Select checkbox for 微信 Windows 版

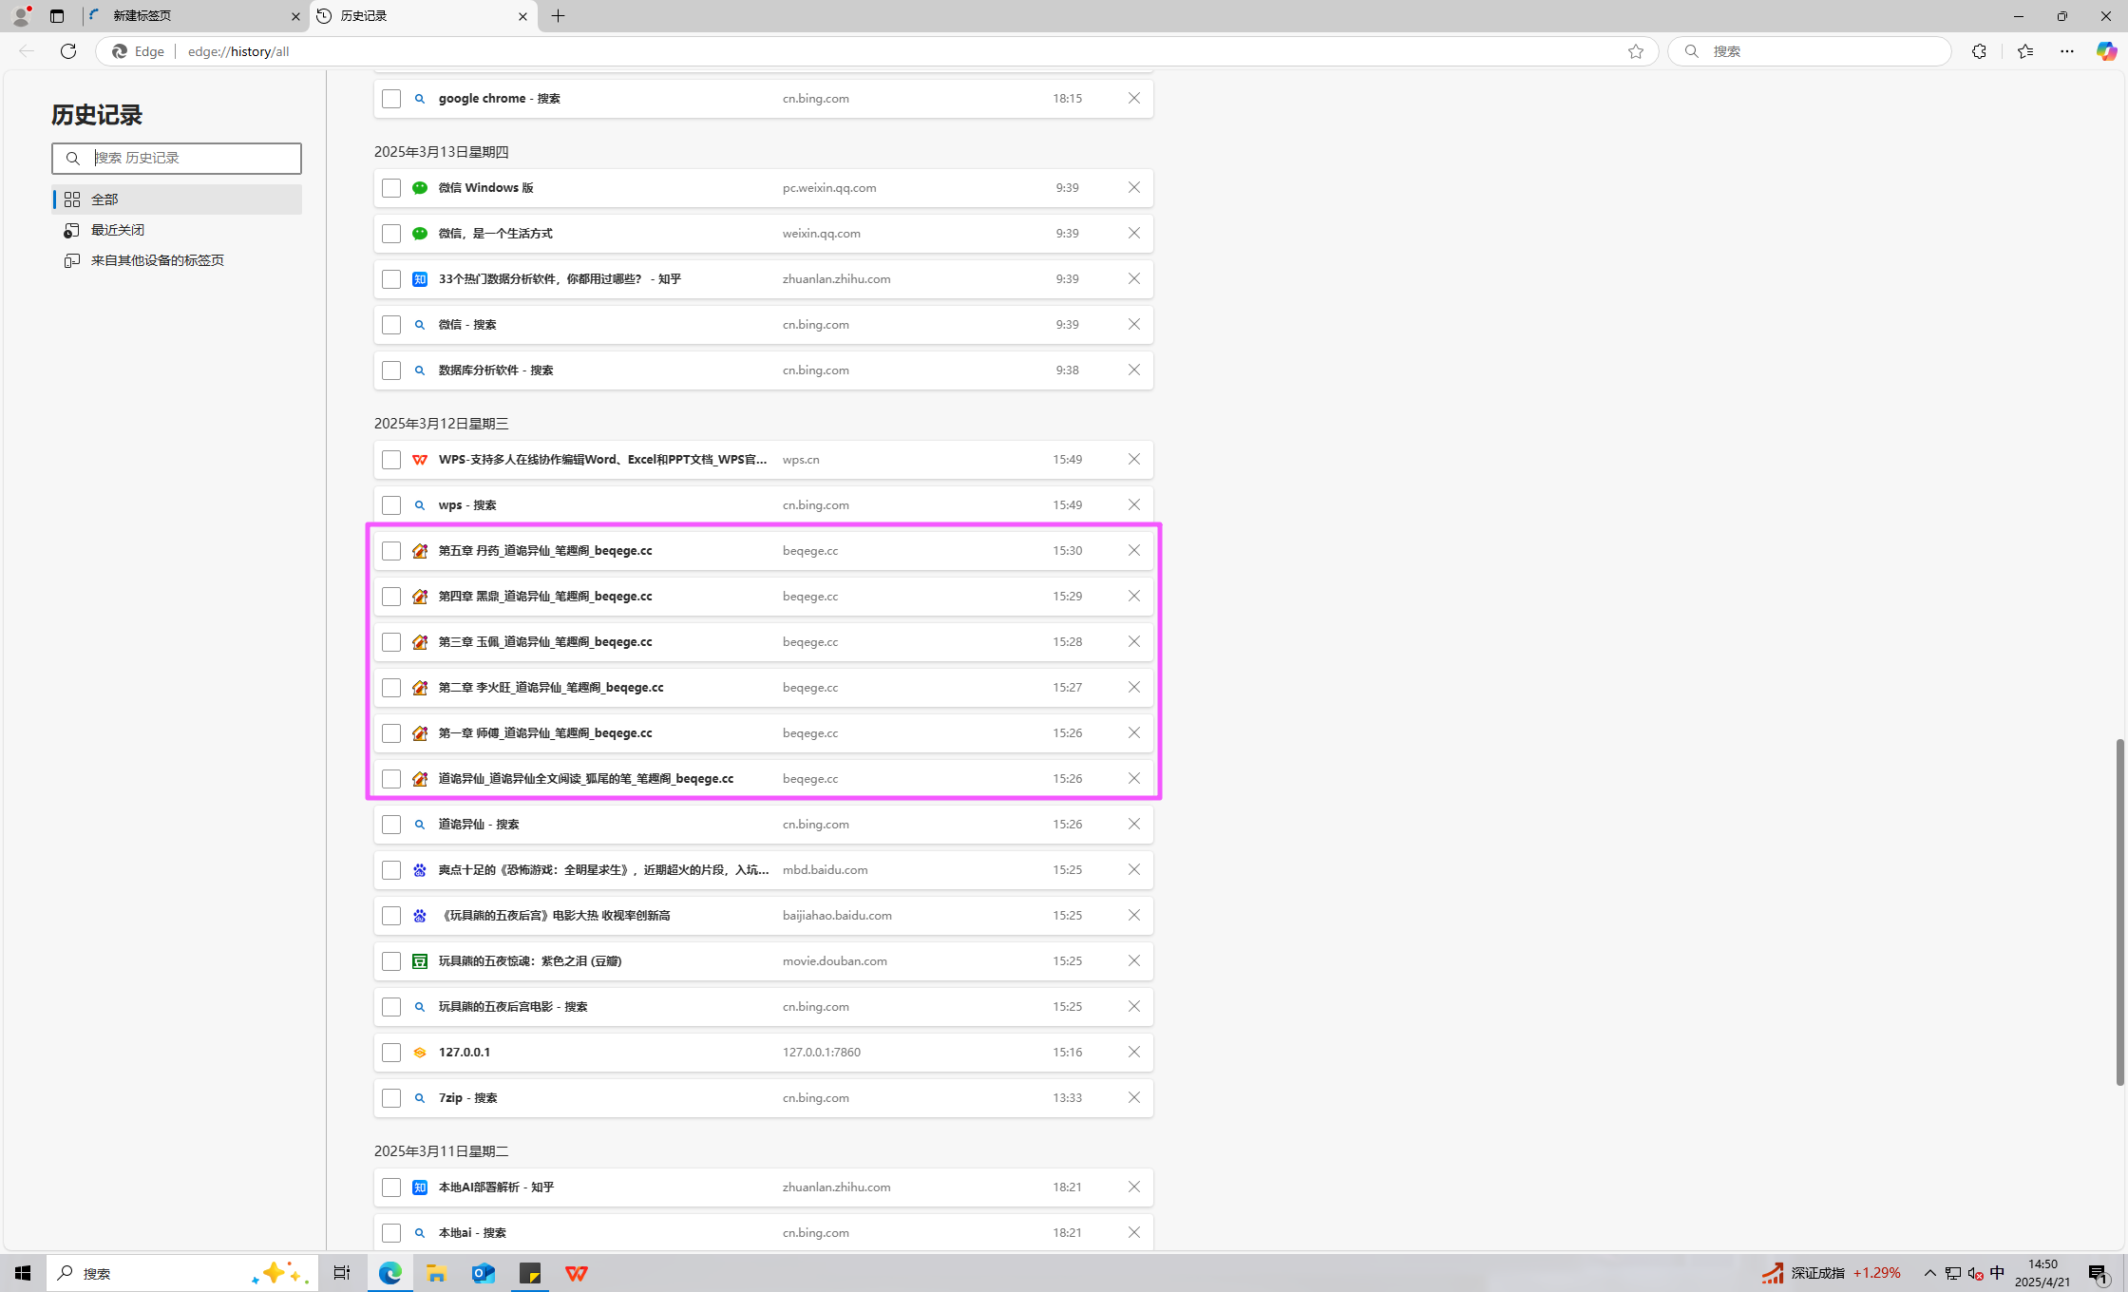point(391,188)
